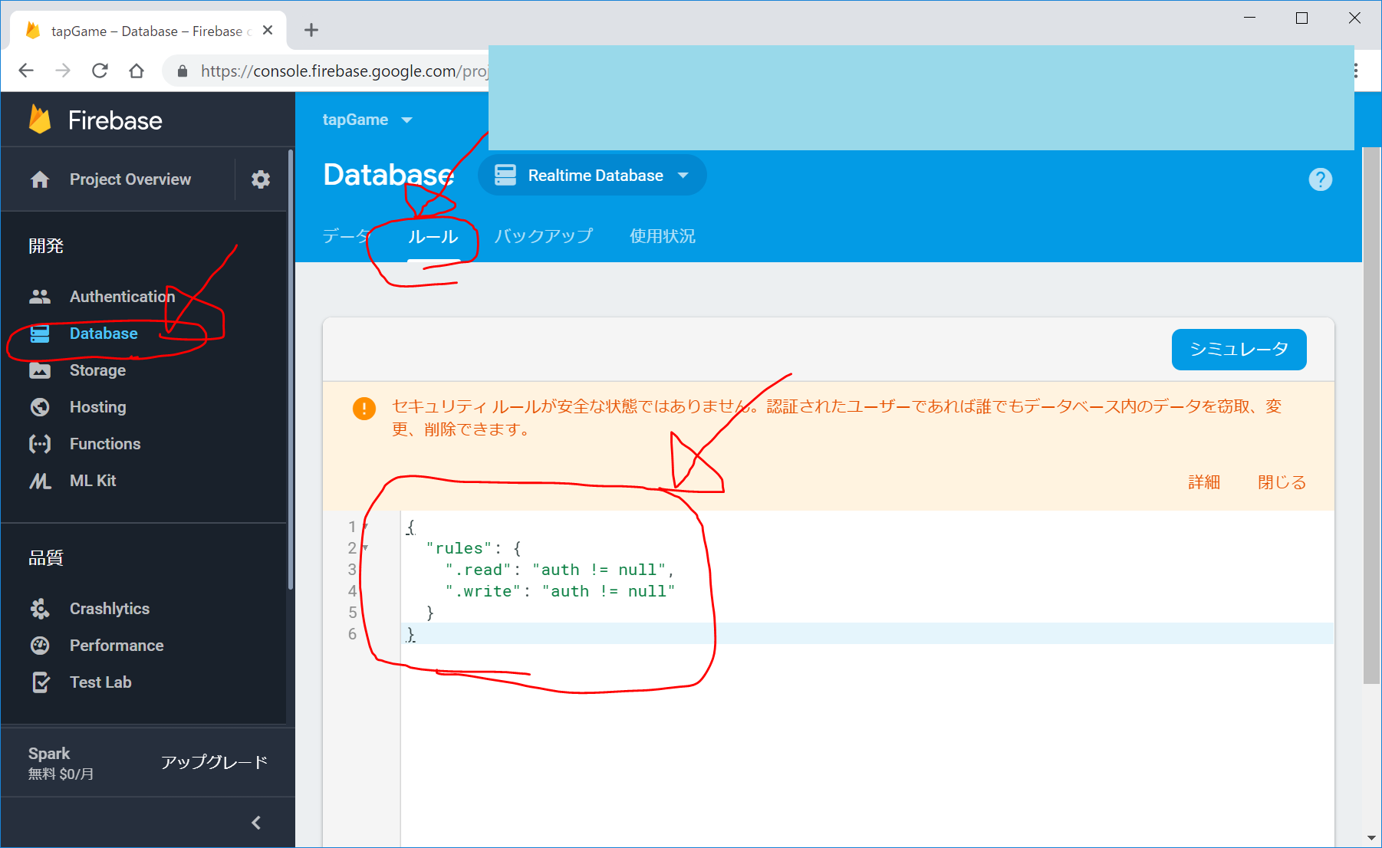Open the help question mark icon
Image resolution: width=1382 pixels, height=848 pixels.
point(1320,179)
